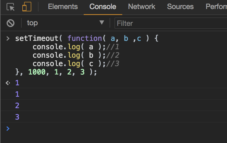Select the logged output 3
Screen dimensions: 227x143
(17, 117)
